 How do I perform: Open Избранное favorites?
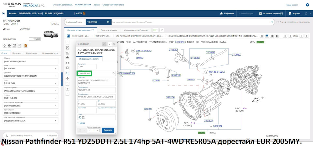[x=227, y=14]
